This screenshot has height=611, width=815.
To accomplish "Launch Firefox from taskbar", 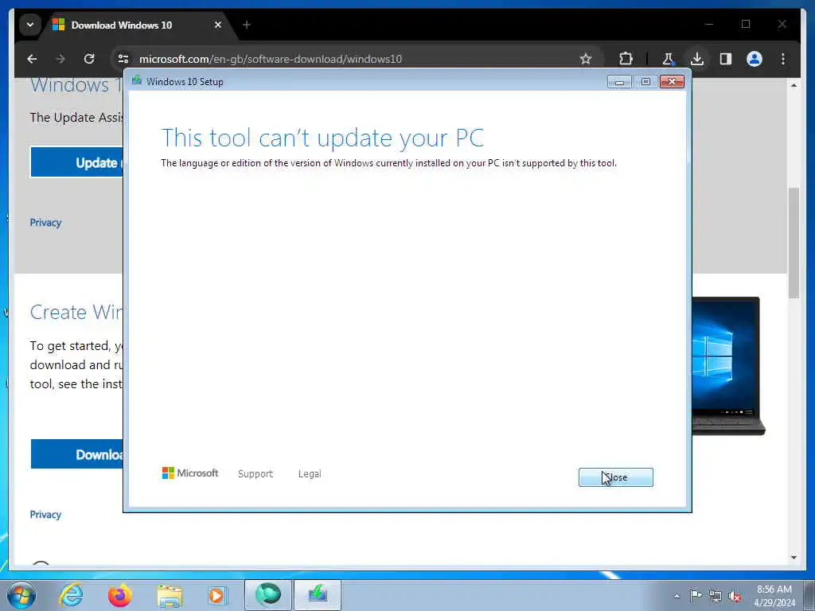I will [120, 595].
